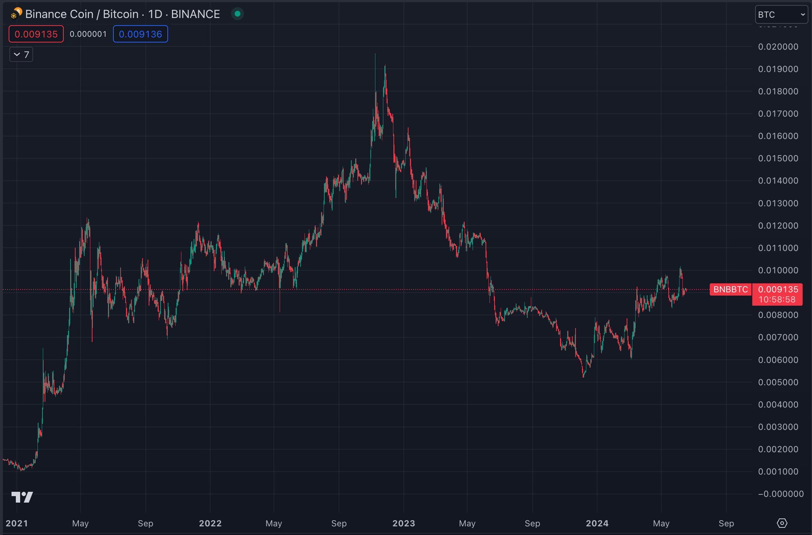Screen dimensions: 812x535
Task: Click the 0.020000 price axis label
Action: tap(778, 47)
